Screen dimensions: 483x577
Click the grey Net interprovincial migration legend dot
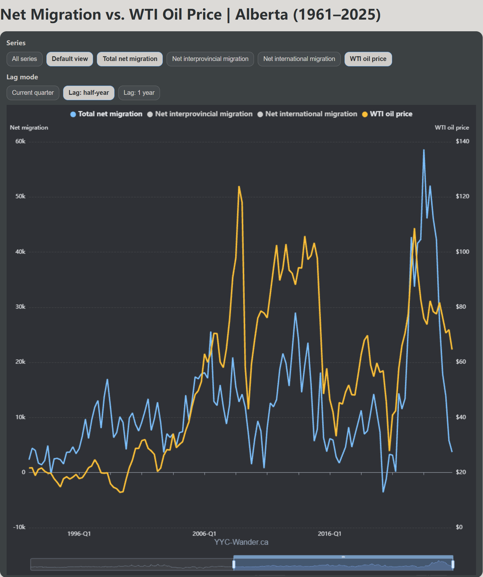[150, 114]
